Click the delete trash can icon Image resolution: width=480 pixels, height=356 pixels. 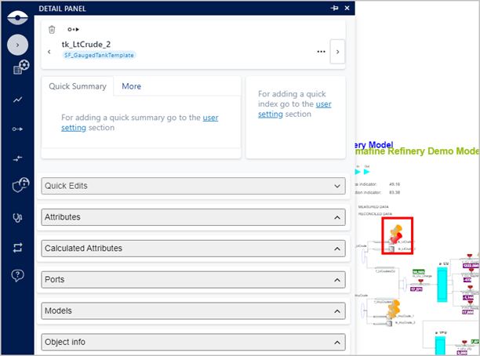(52, 29)
